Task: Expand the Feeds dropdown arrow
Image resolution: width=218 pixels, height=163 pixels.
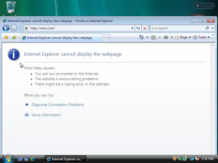Action: click(159, 37)
